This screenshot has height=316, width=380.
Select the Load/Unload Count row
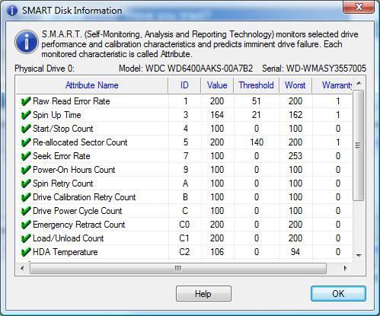[184, 238]
